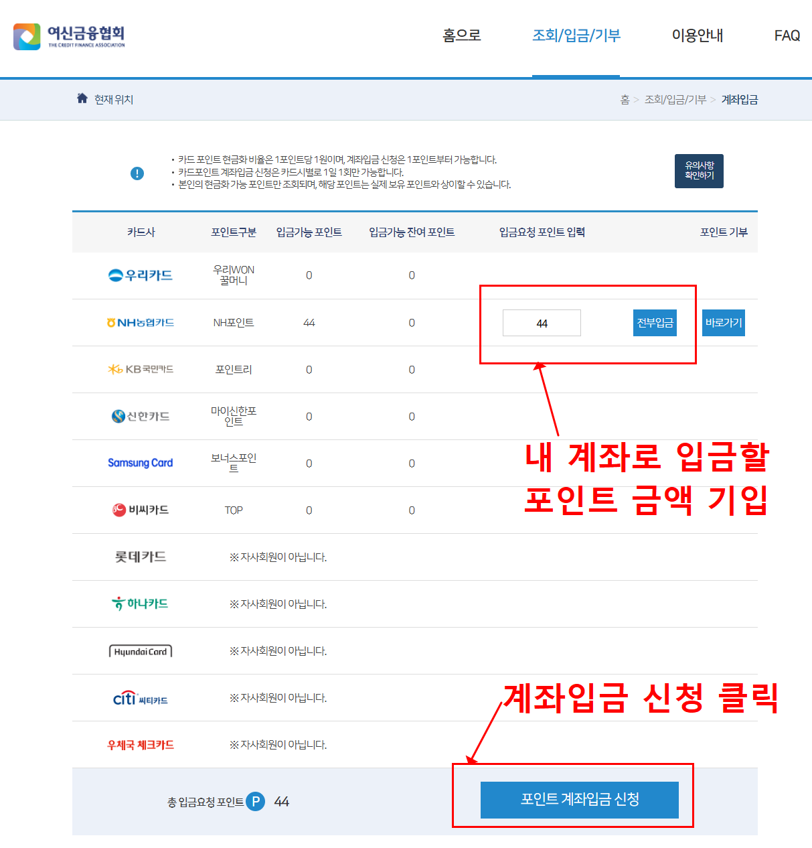Image resolution: width=812 pixels, height=848 pixels.
Task: Click the NH농협카드 logo
Action: point(141,323)
